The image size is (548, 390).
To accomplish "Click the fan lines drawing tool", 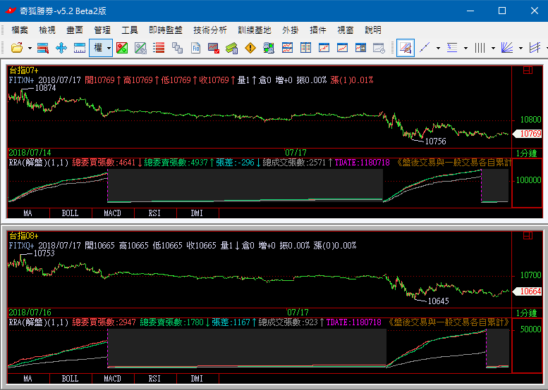I will click(506, 48).
